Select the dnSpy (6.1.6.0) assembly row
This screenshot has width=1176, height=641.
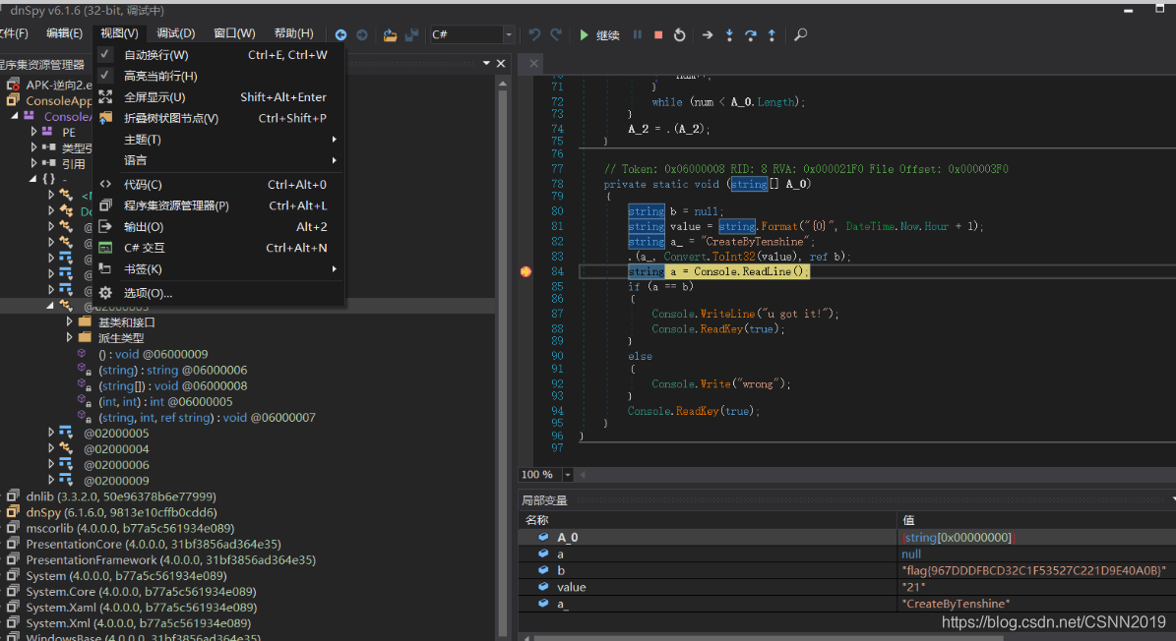(x=121, y=512)
